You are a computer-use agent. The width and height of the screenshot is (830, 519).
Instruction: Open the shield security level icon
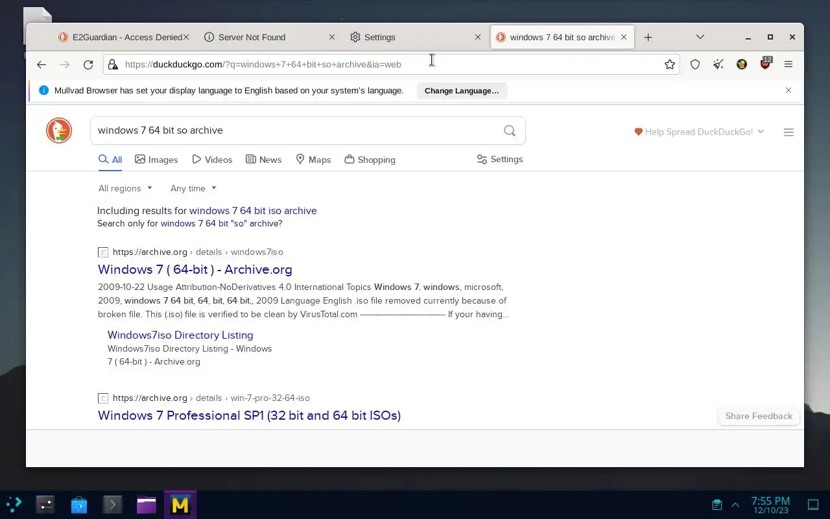pos(695,64)
